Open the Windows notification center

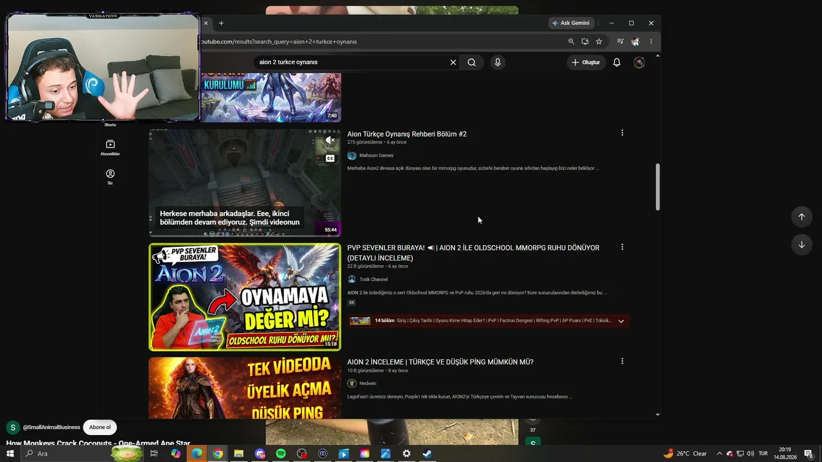(x=809, y=454)
